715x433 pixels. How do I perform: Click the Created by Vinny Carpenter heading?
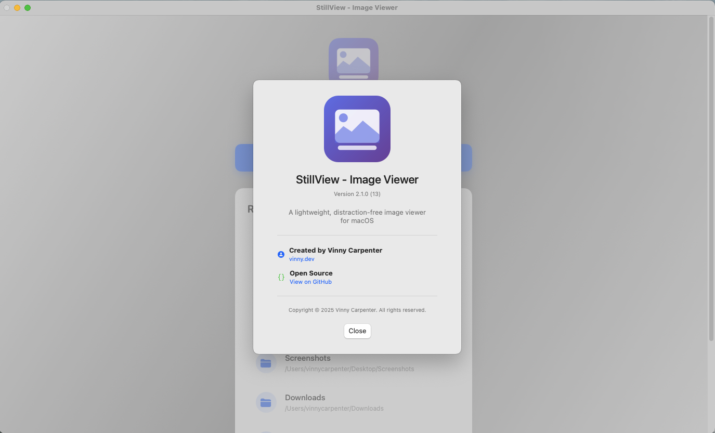click(x=335, y=250)
